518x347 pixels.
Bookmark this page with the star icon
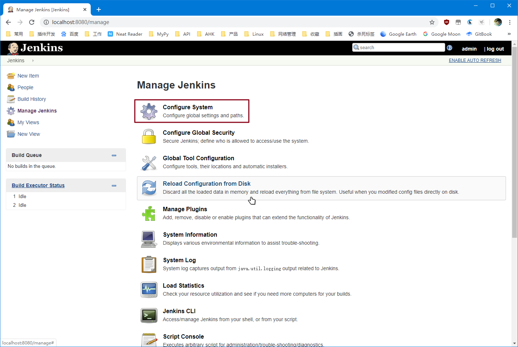[432, 22]
